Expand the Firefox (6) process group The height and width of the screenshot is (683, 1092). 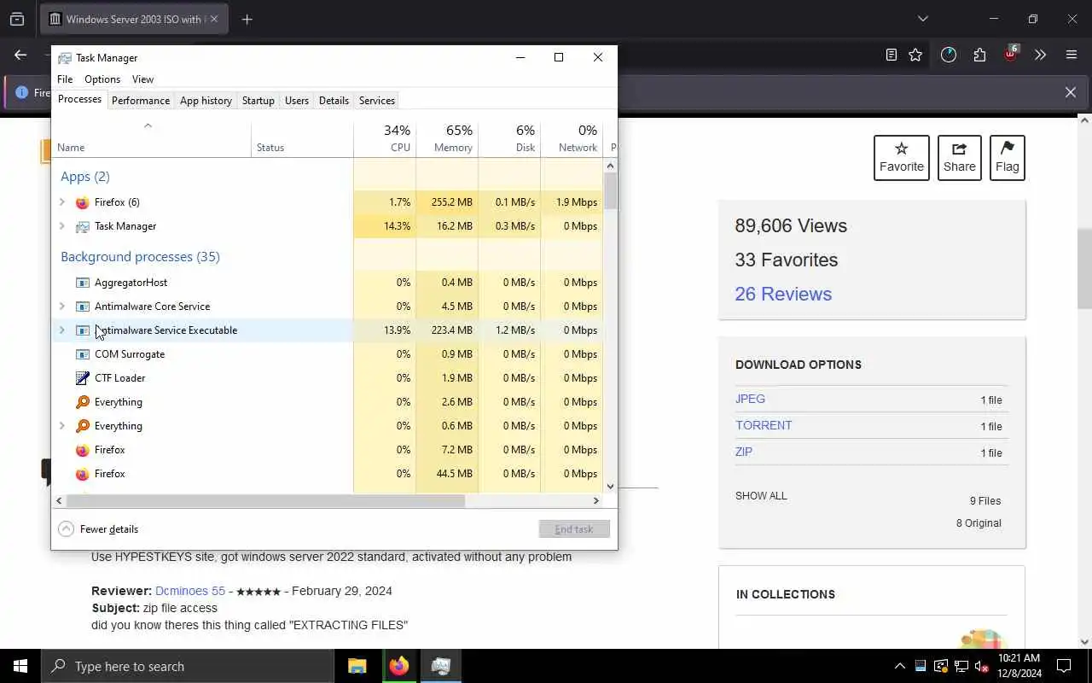(61, 202)
